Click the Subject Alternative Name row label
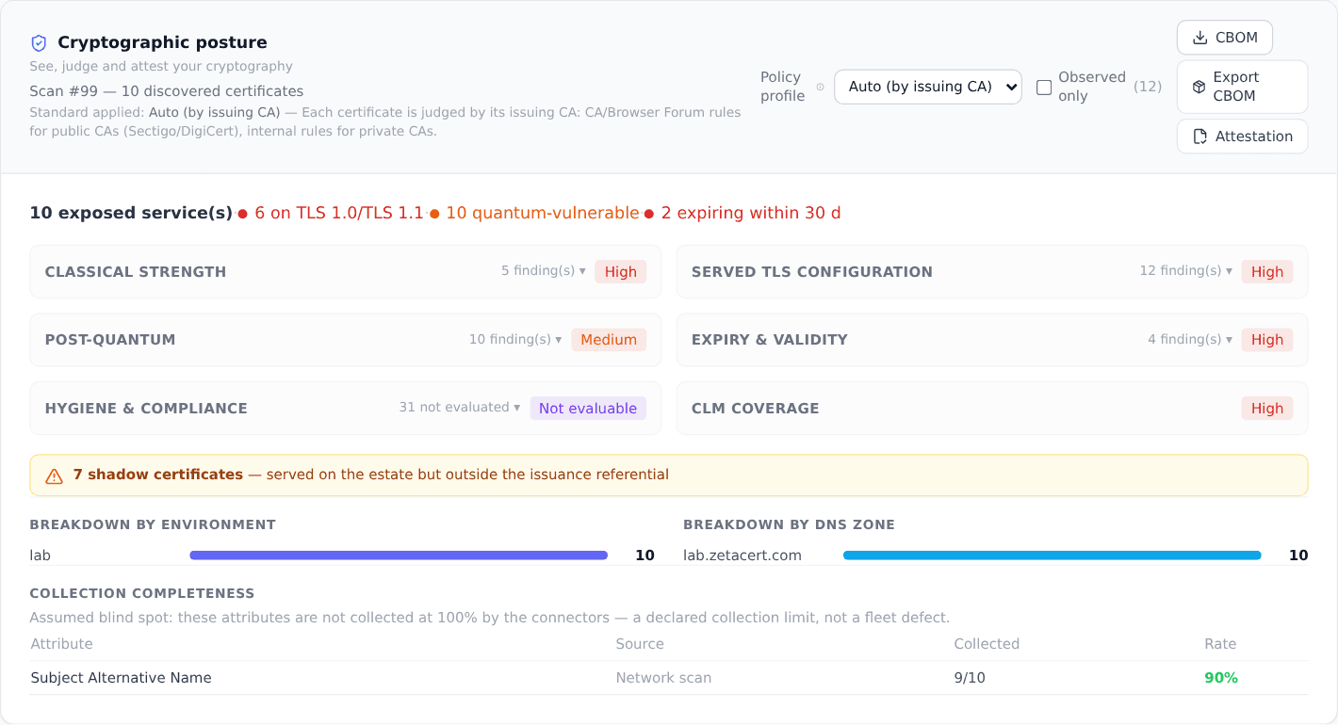 (x=121, y=678)
